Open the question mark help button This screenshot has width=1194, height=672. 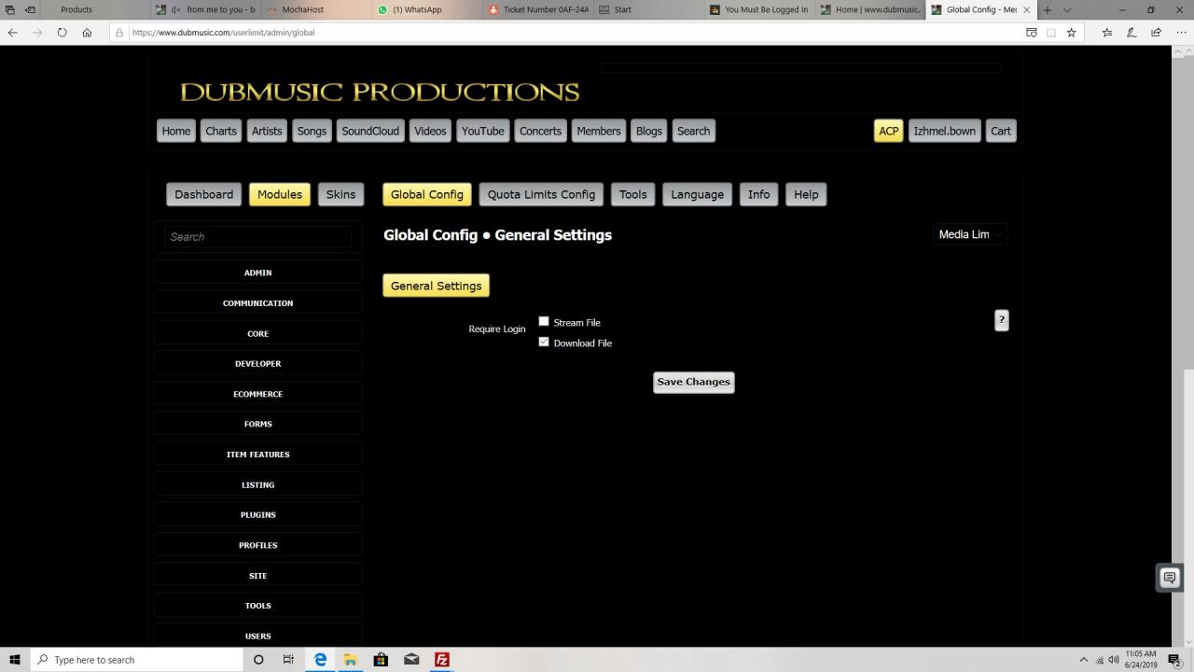pyautogui.click(x=1002, y=320)
